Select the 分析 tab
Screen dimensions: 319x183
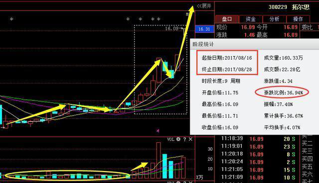(x=274, y=19)
